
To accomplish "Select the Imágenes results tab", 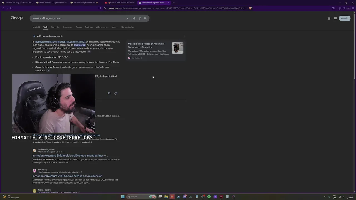I will click(x=68, y=27).
